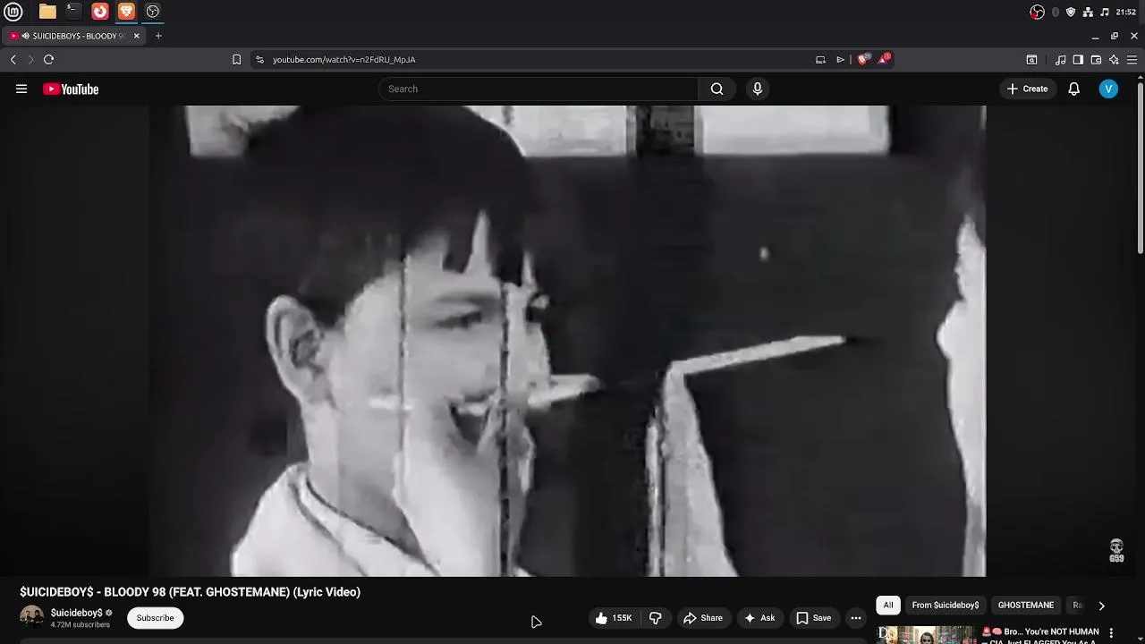Select the From $uicideboy$ filter chip

(x=946, y=606)
